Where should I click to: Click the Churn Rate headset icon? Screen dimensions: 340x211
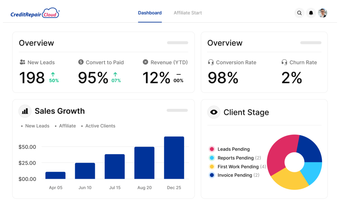(284, 62)
